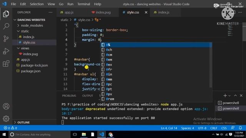246x138 pixels.
Task: Open Task View on the taskbar
Action: 75,135
